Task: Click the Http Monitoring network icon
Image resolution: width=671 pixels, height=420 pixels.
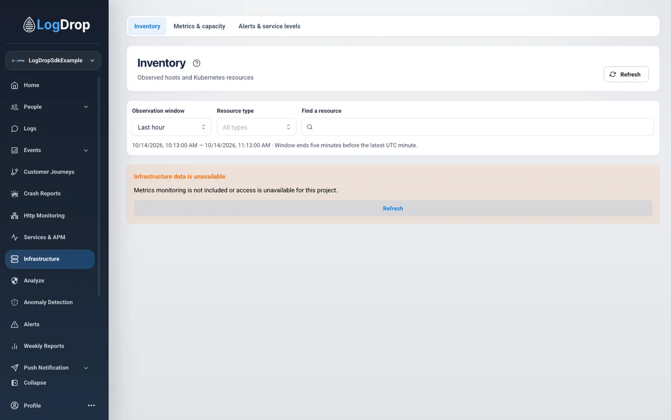Action: [15, 216]
